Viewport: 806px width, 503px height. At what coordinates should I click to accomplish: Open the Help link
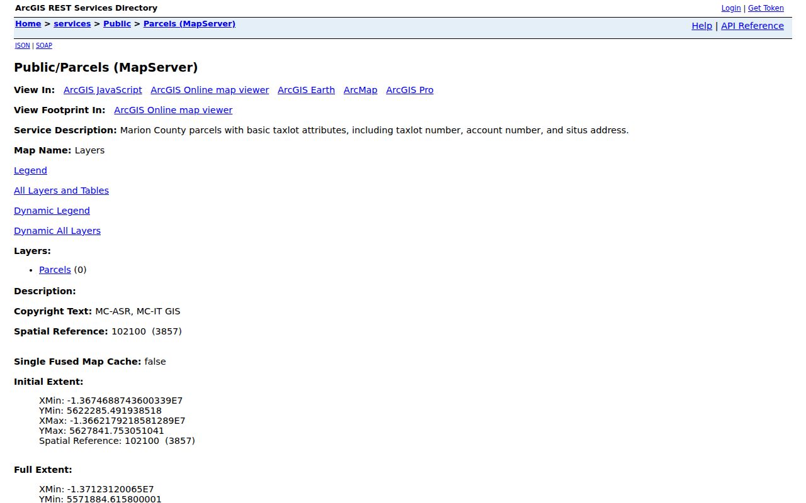point(702,26)
